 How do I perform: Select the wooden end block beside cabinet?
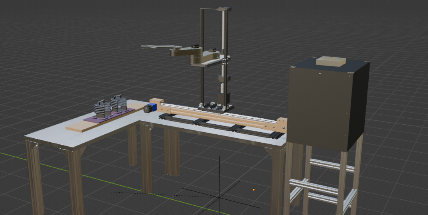[x=282, y=125]
